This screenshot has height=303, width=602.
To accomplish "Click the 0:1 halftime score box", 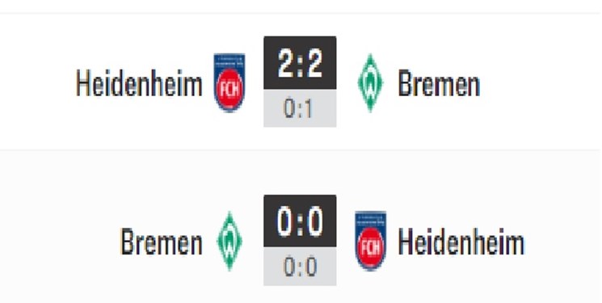I will (x=300, y=108).
